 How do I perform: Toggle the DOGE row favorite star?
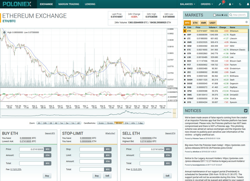[185, 84]
